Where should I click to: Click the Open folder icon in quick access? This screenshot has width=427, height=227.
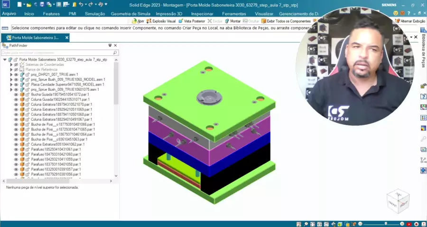coord(29,5)
